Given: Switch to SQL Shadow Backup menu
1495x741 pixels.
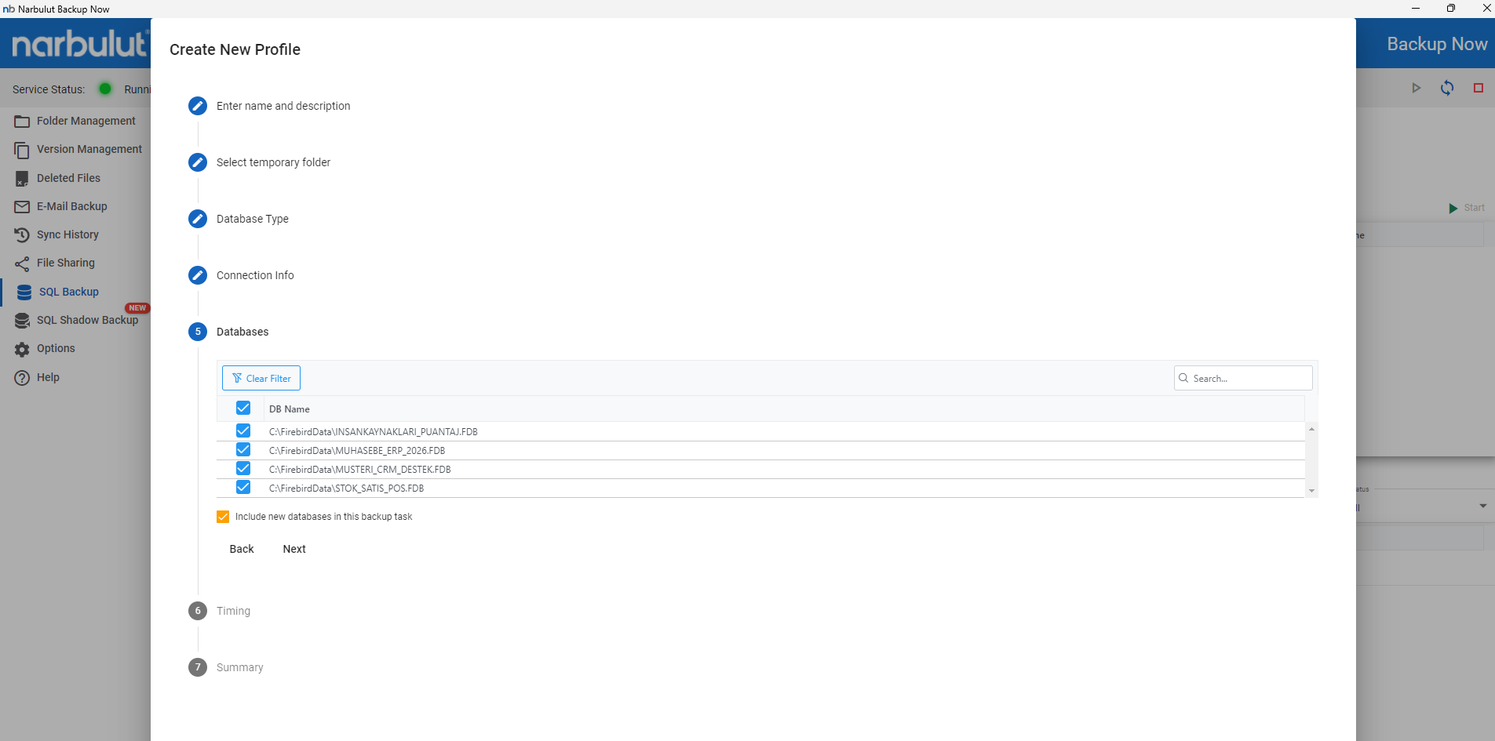Looking at the screenshot, I should (86, 320).
